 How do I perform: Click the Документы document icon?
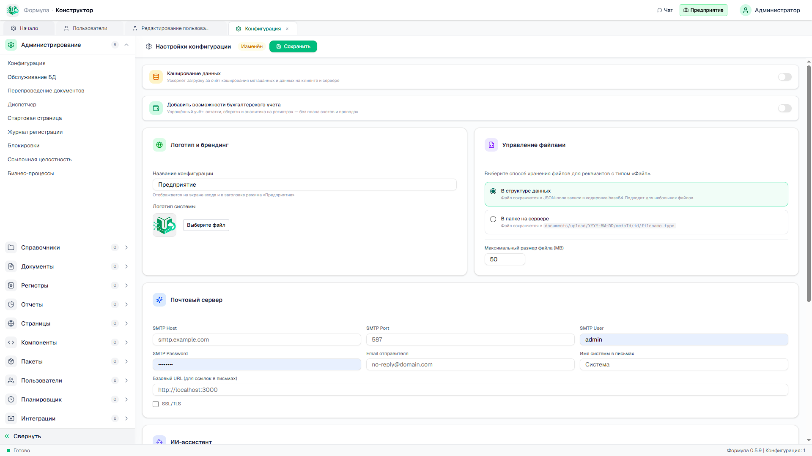coord(11,266)
